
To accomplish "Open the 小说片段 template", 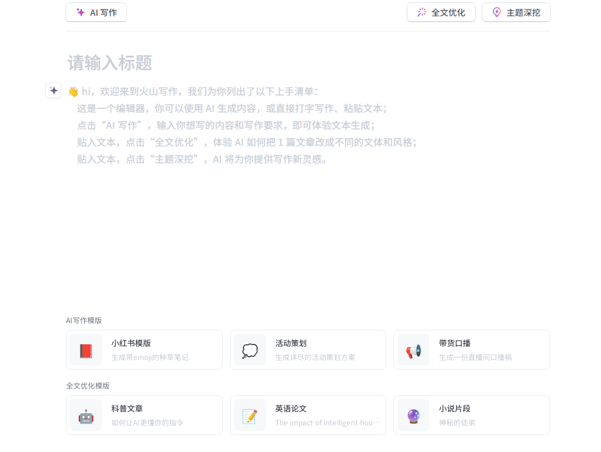I will (471, 415).
